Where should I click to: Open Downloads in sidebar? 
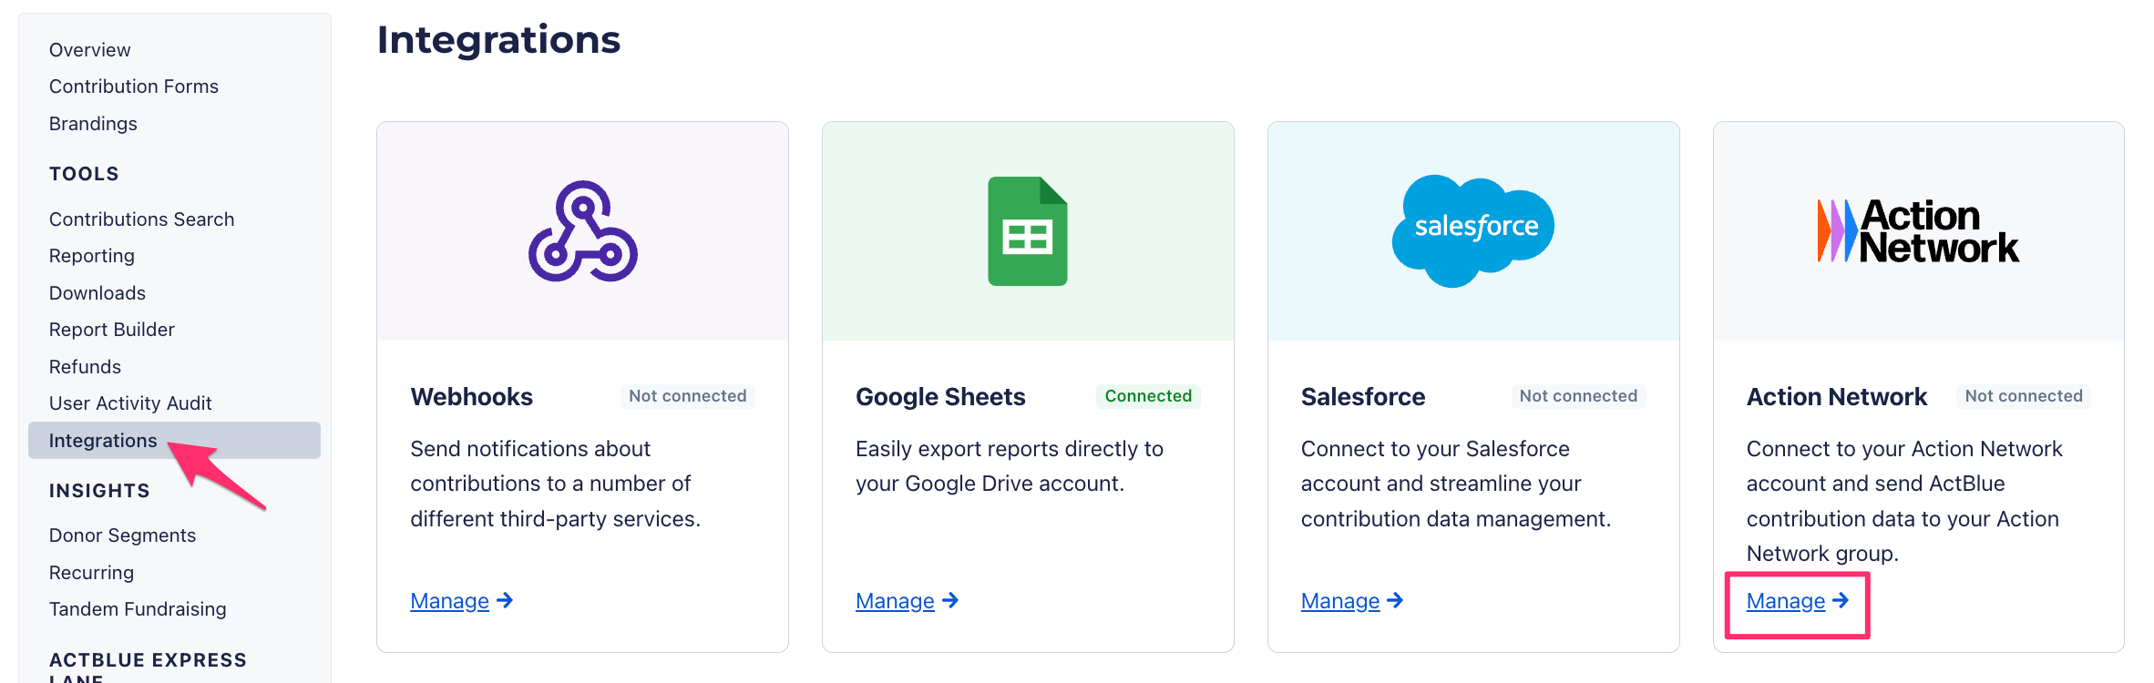pos(97,293)
